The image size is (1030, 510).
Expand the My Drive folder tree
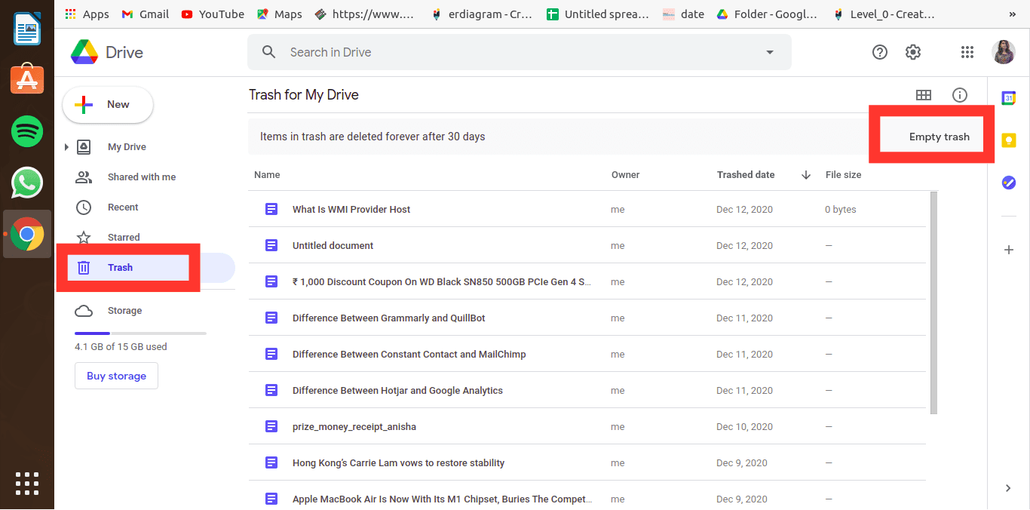(x=66, y=147)
